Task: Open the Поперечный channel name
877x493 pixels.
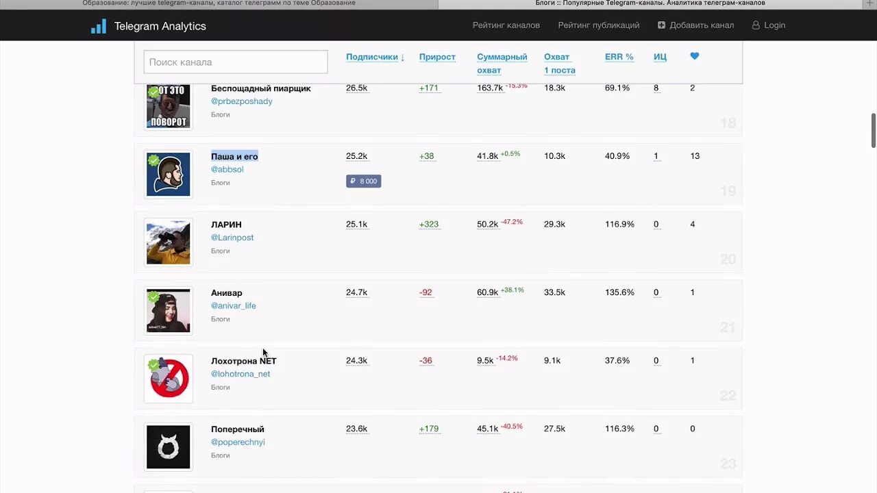Action: [x=238, y=429]
